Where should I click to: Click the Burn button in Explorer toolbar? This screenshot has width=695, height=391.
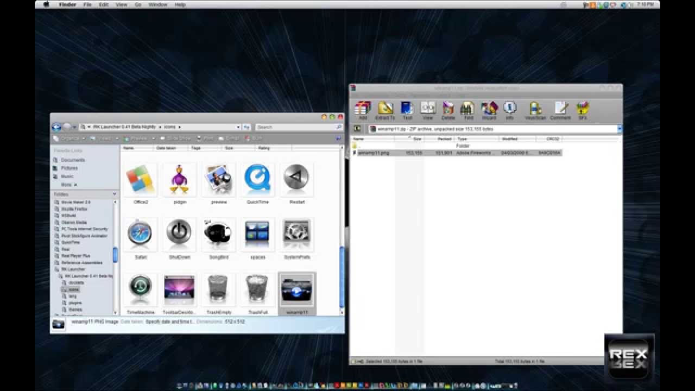click(253, 138)
